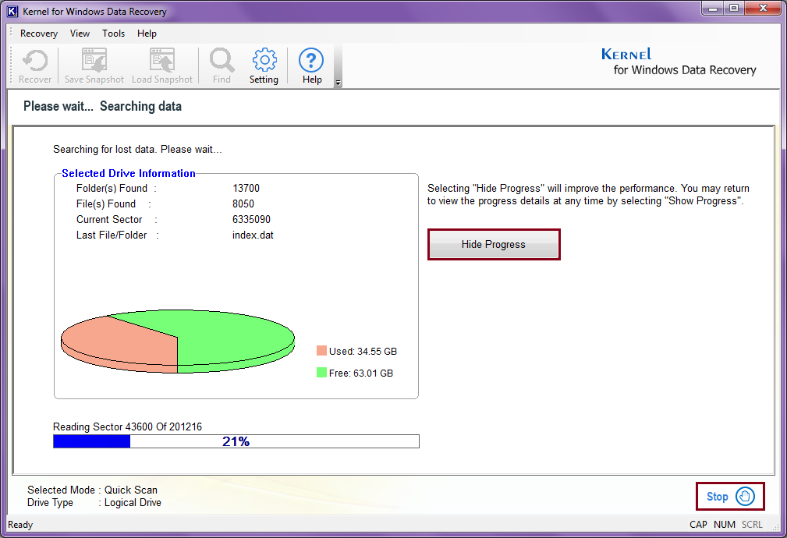The width and height of the screenshot is (787, 538).
Task: Click the SCRL indicator in status bar
Action: [752, 525]
